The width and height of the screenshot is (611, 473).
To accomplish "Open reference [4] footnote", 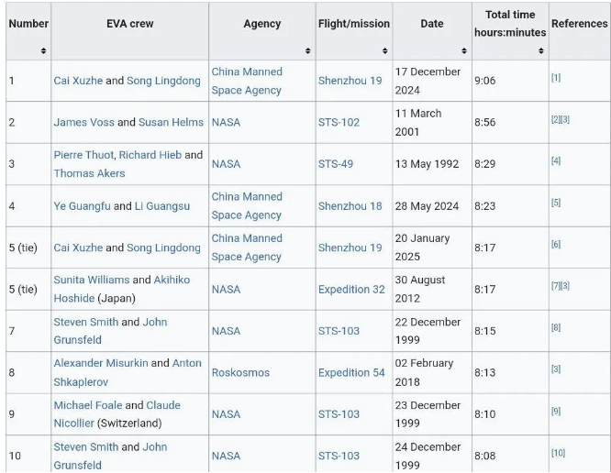I will (556, 160).
